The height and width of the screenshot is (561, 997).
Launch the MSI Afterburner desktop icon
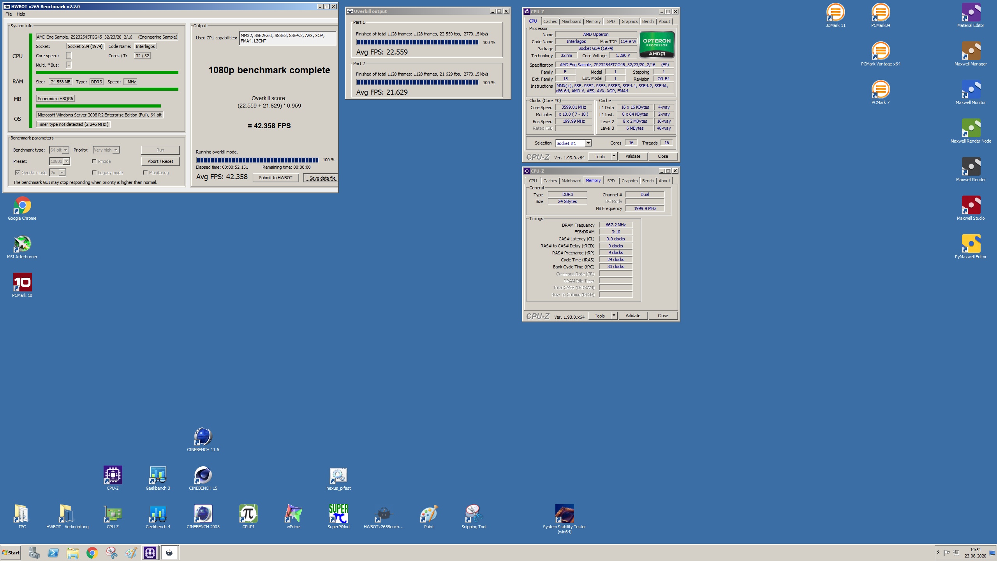pos(22,247)
